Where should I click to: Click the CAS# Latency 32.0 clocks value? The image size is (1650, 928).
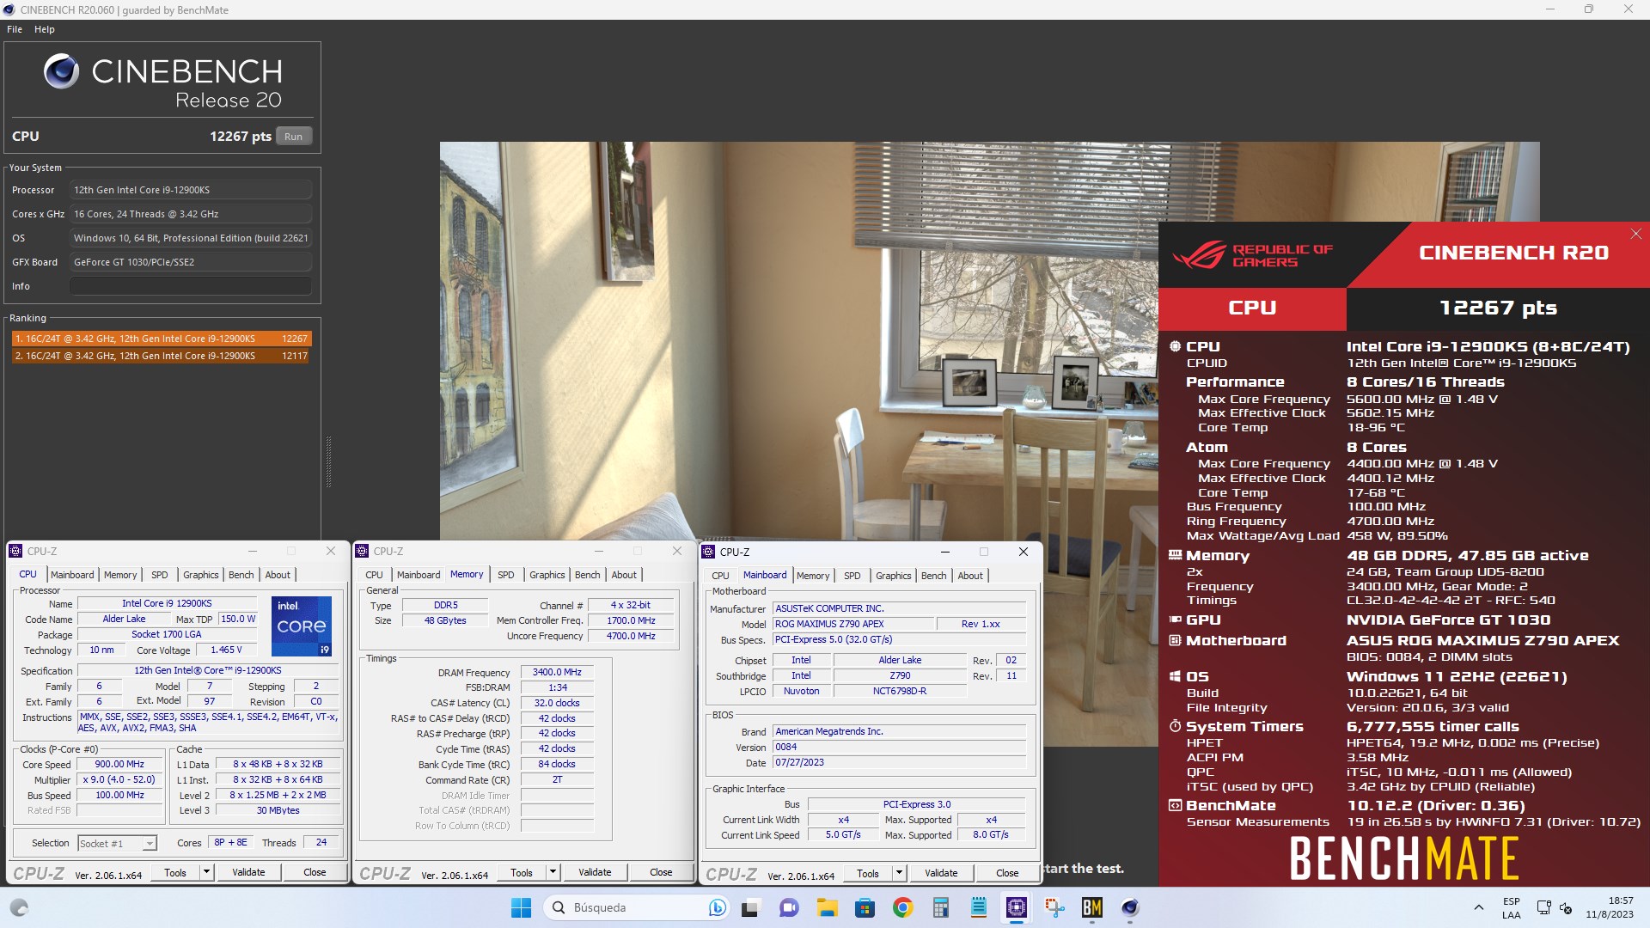(557, 703)
